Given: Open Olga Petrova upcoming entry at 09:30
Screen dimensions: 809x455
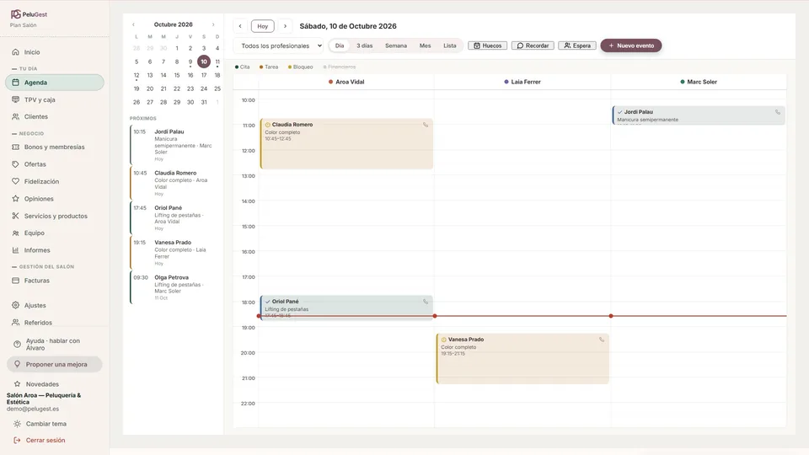Looking at the screenshot, I should (x=174, y=287).
